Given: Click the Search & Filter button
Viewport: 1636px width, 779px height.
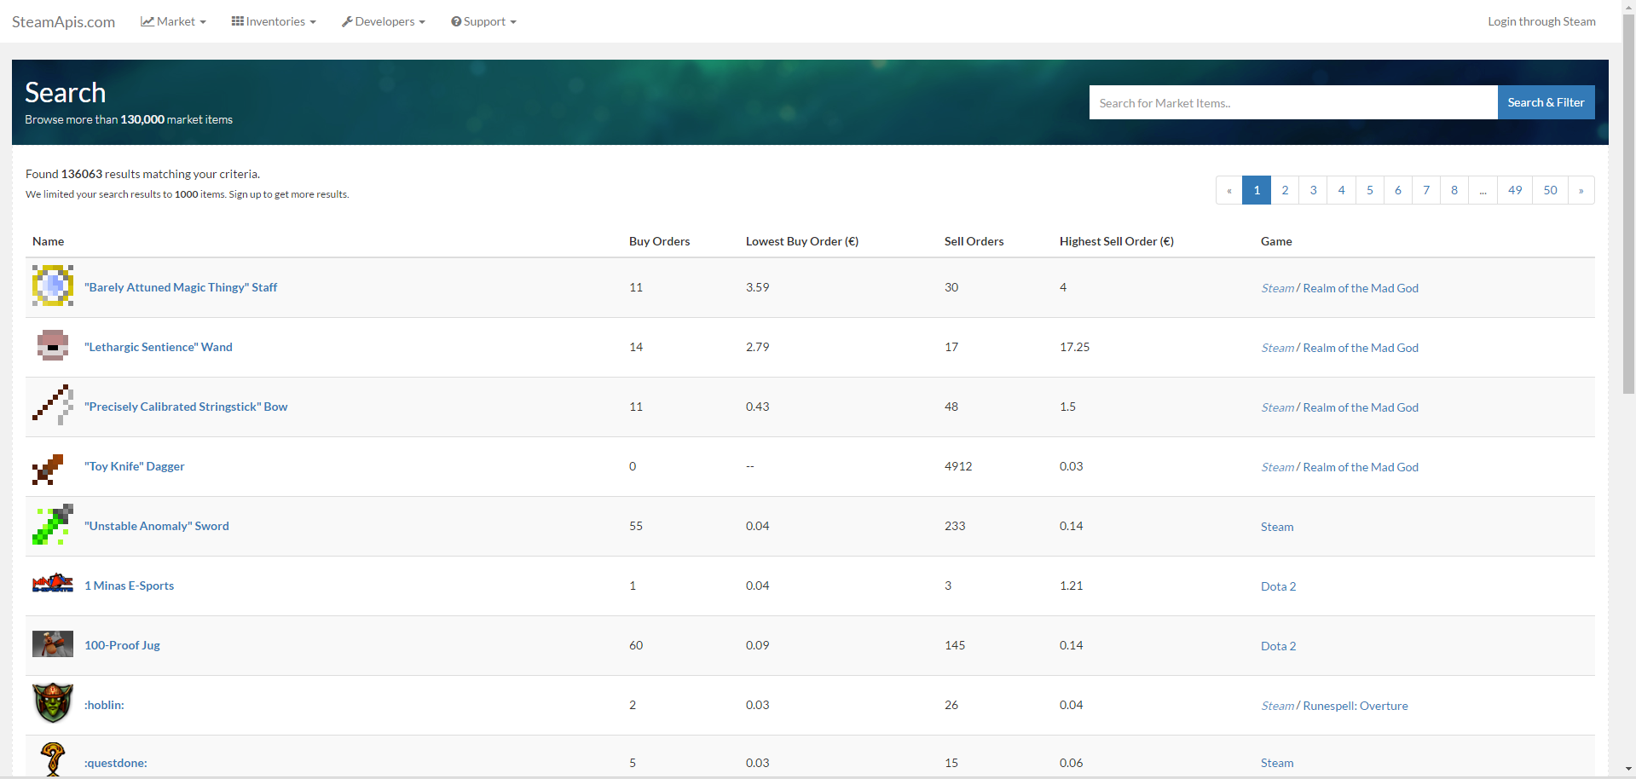Looking at the screenshot, I should click(1546, 102).
